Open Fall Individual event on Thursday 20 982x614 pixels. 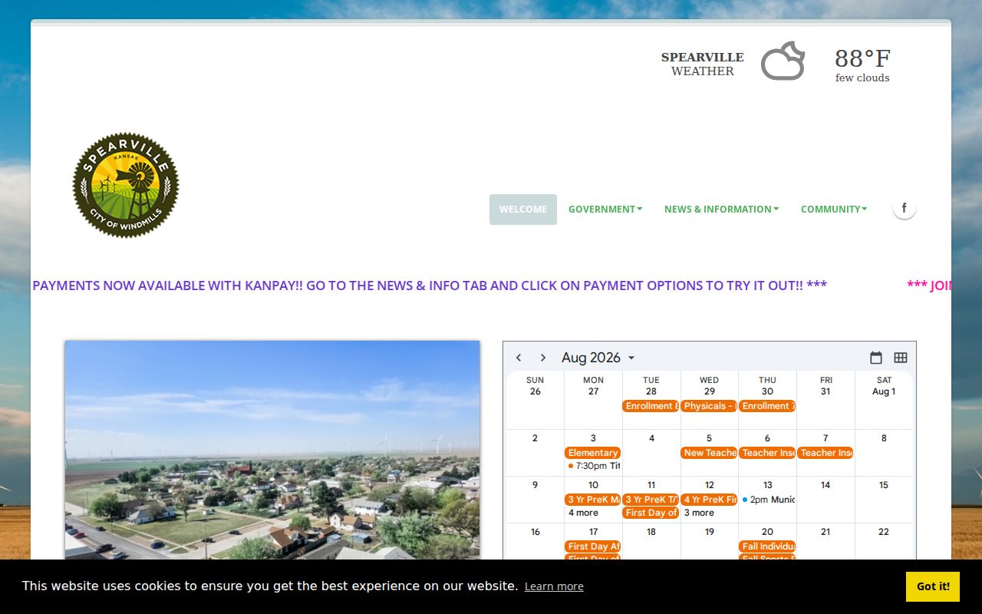767,546
